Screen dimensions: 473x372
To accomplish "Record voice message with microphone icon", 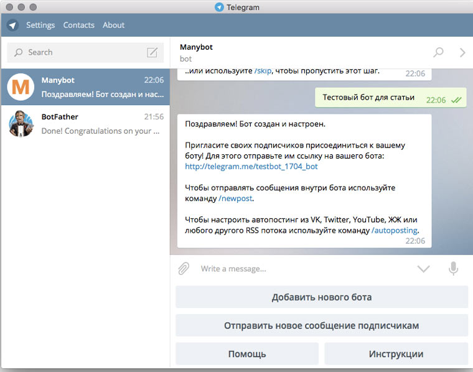I will 453,268.
